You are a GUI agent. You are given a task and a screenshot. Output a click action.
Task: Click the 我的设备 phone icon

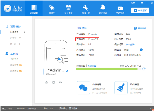click(7, 26)
